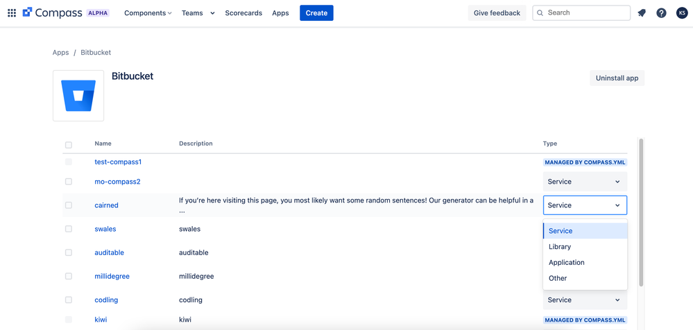Open notifications bell icon

point(642,12)
